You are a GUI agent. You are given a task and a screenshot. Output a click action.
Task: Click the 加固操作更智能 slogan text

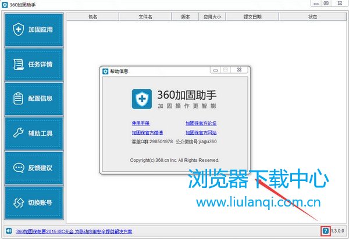(x=187, y=106)
